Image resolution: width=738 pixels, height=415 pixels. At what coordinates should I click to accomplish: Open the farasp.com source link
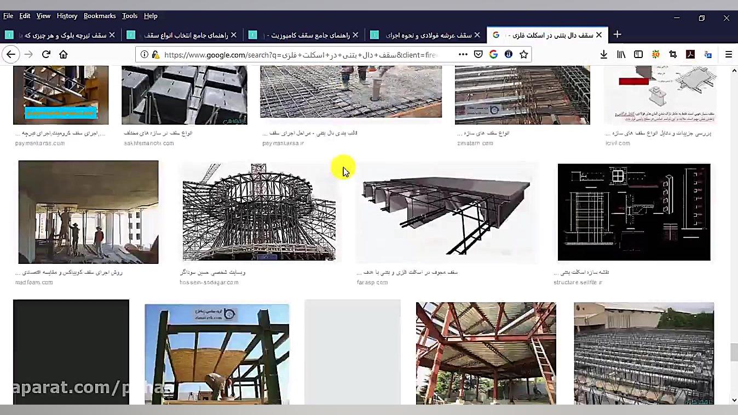click(372, 283)
